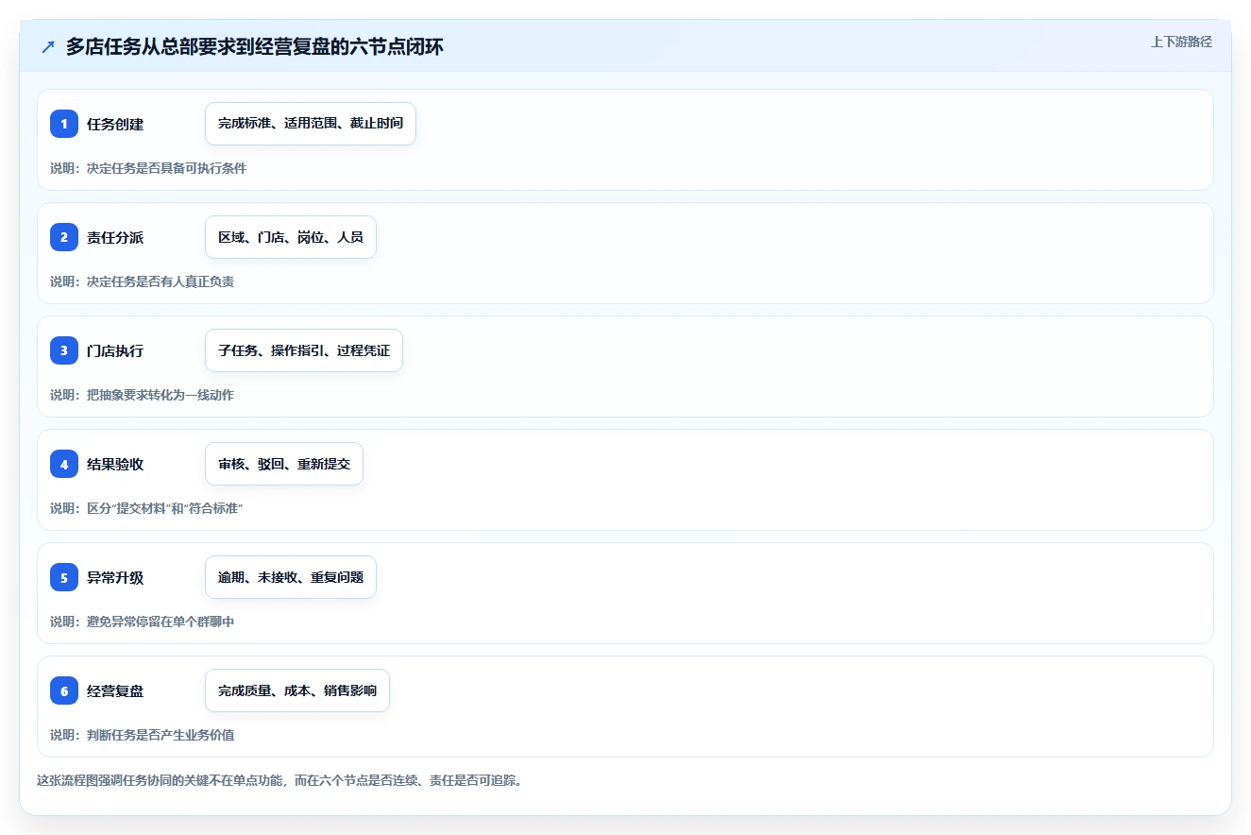Click the 门店执行 node title
1251x835 pixels.
click(115, 350)
